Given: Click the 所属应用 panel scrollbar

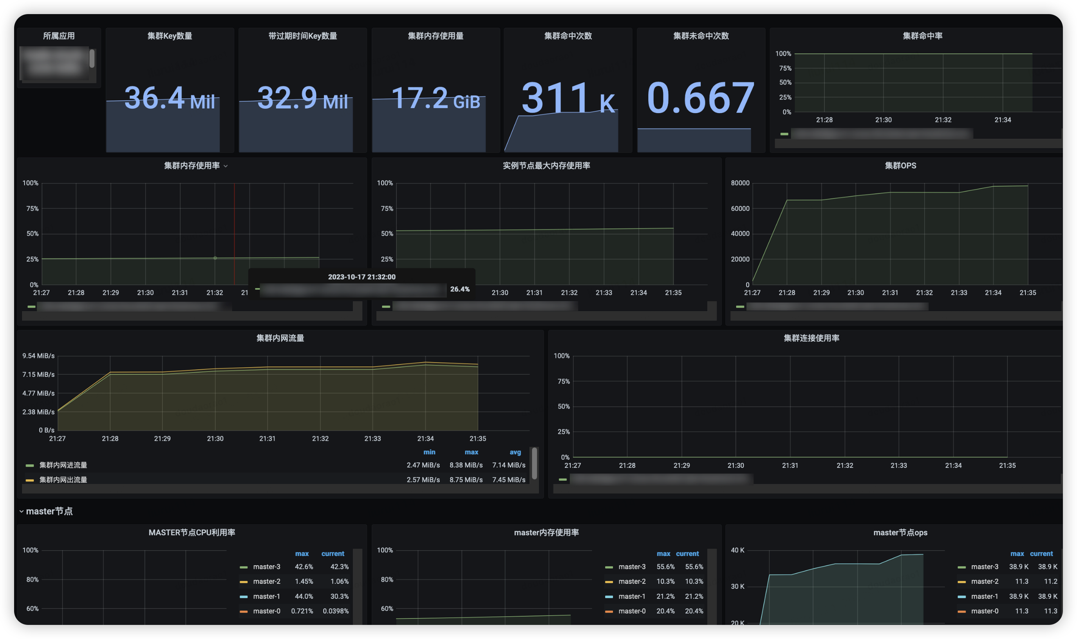Looking at the screenshot, I should 92,59.
